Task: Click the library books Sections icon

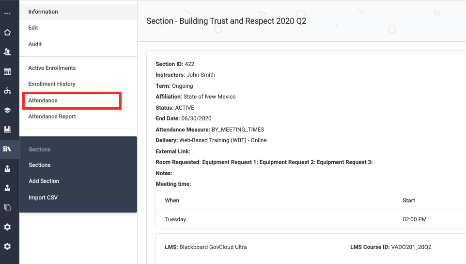Action: 7,149
